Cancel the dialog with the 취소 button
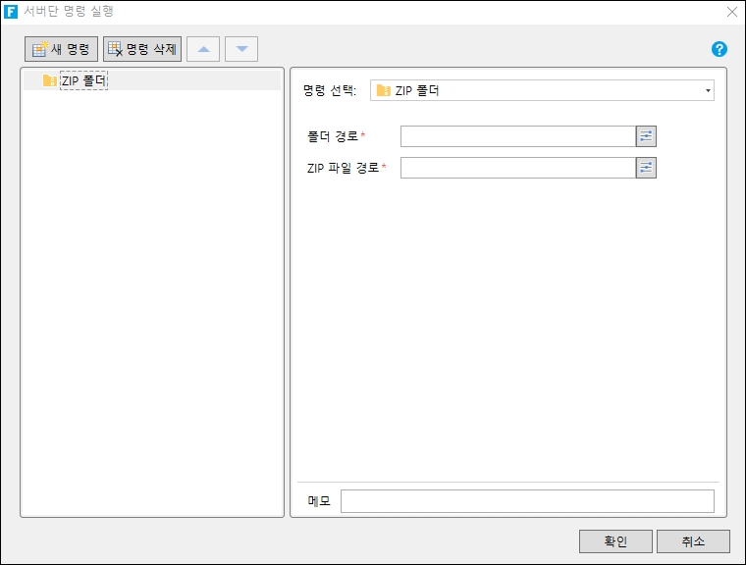 (693, 541)
